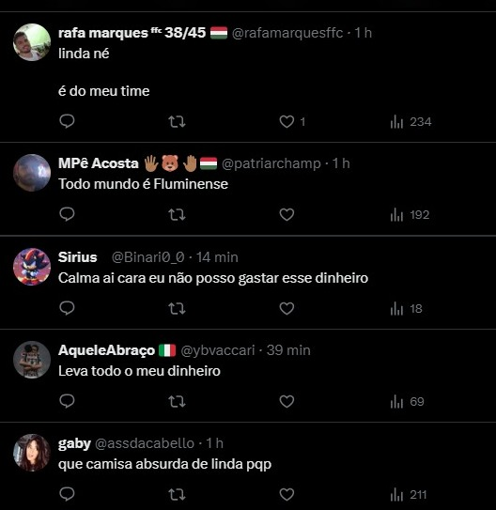Open the @patriarchamp handle link
This screenshot has height=510, width=496.
point(271,163)
